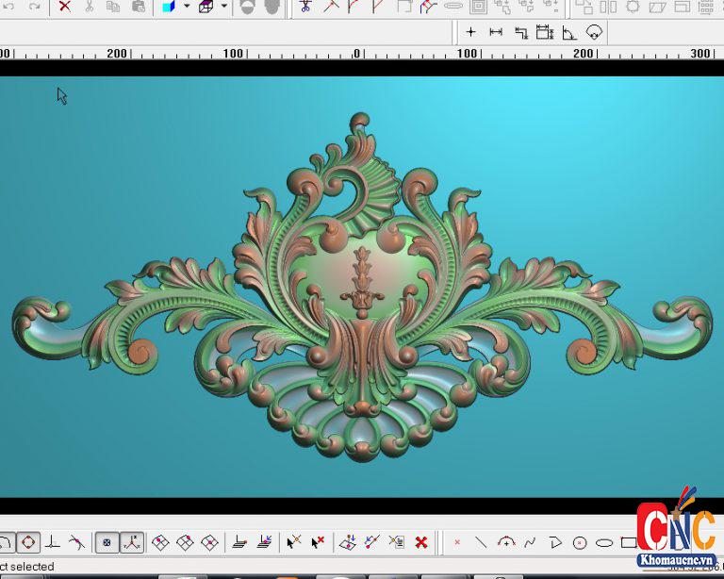This screenshot has height=579, width=724.
Task: Click the horizontal dimension tool icon
Action: (496, 32)
